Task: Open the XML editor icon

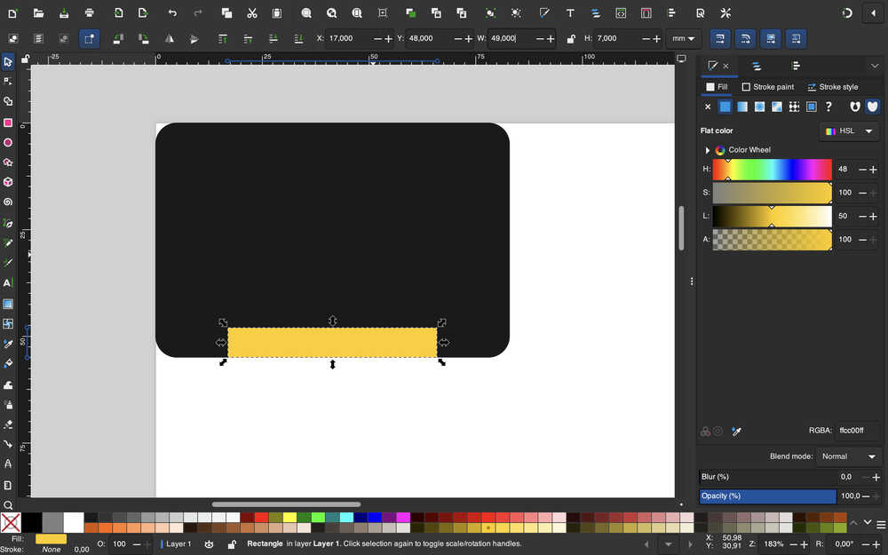Action: pos(621,13)
